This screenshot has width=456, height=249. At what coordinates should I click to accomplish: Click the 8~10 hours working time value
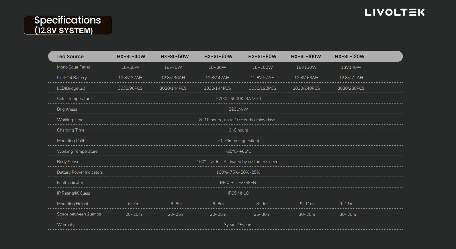pyautogui.click(x=237, y=120)
